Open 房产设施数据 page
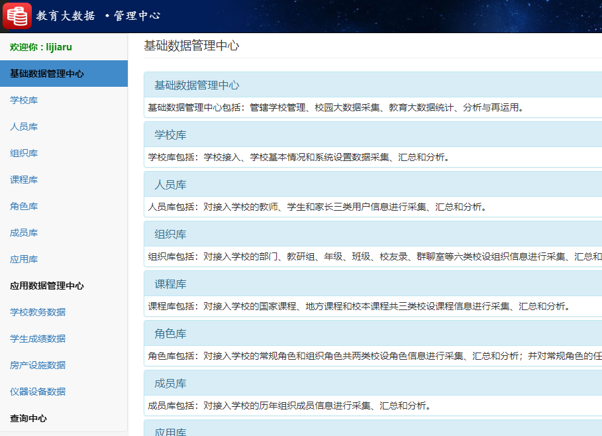The width and height of the screenshot is (602, 436). click(x=31, y=365)
